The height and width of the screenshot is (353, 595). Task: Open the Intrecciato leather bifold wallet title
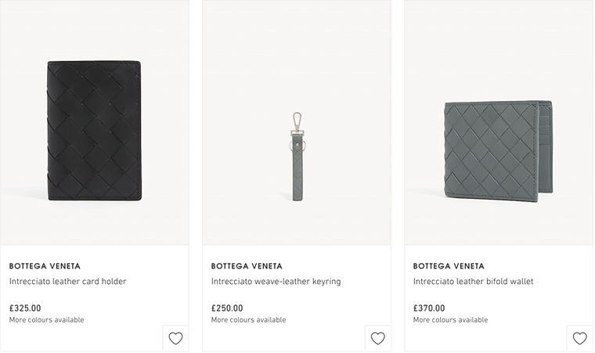coord(473,281)
